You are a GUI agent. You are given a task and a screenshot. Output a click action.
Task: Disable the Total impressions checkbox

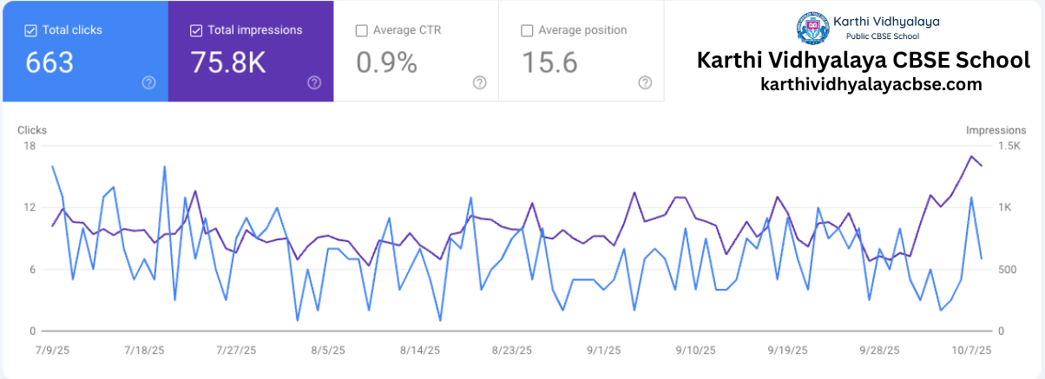195,30
